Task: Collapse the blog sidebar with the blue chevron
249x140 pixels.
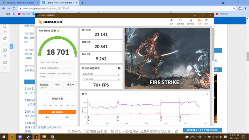Action: (11, 46)
